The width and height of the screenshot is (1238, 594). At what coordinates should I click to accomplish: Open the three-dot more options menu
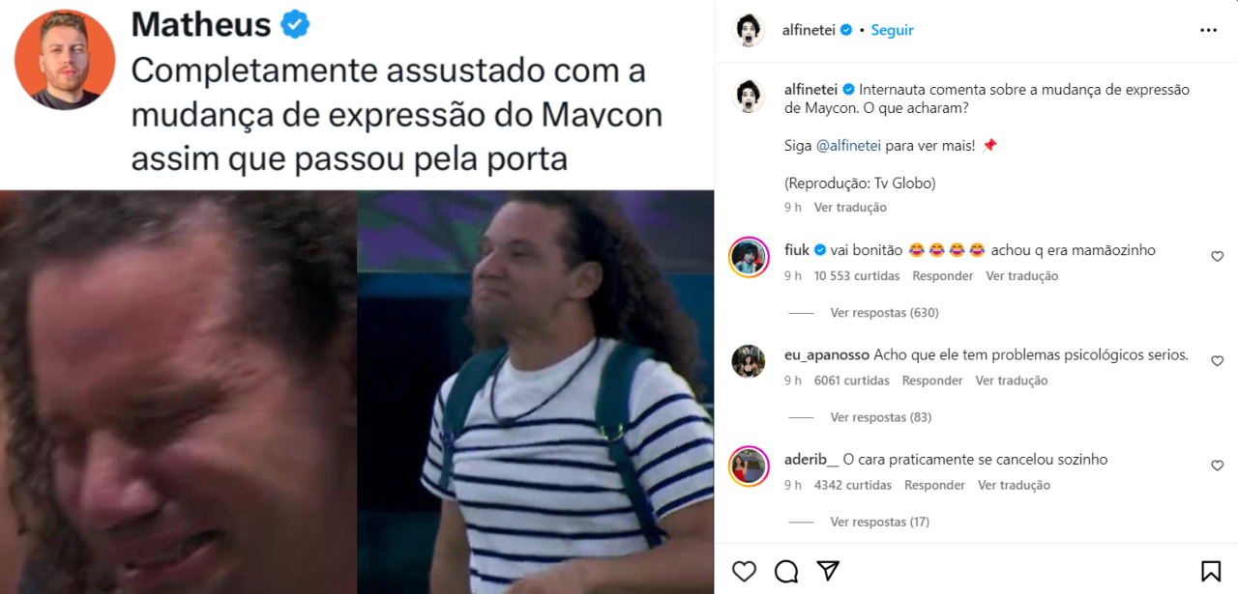1208,30
